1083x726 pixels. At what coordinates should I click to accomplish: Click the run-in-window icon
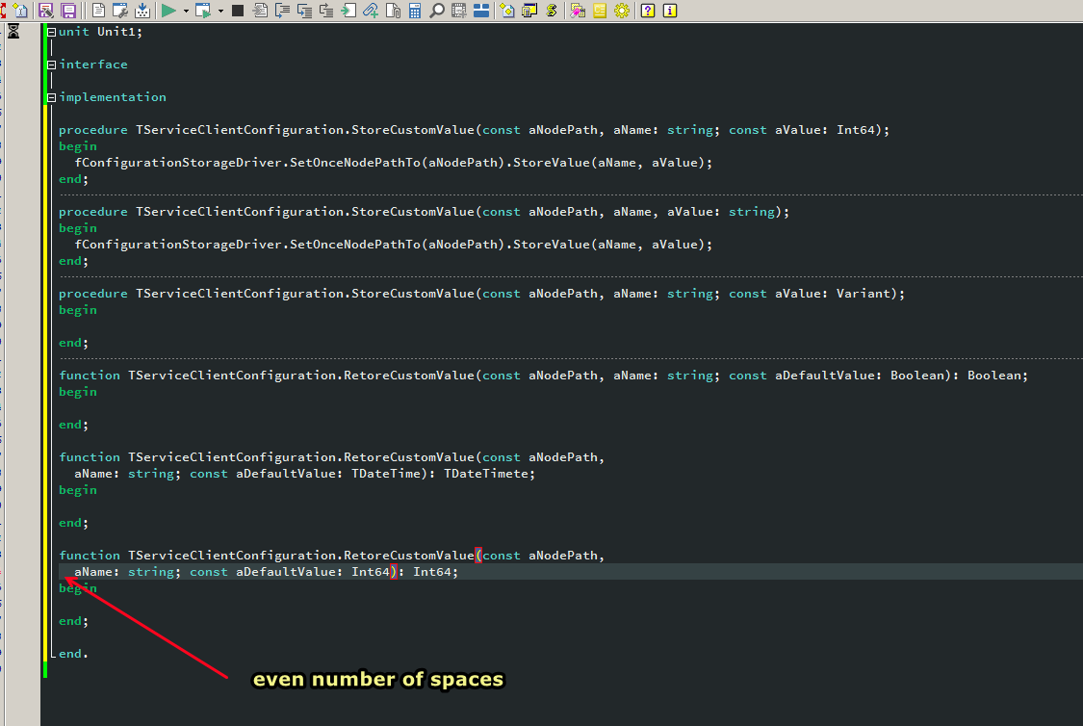(203, 11)
